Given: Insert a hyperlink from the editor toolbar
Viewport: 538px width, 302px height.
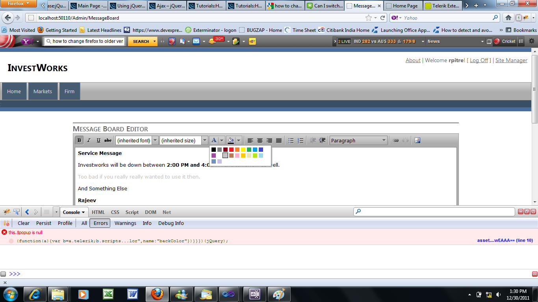Looking at the screenshot, I should pyautogui.click(x=396, y=140).
